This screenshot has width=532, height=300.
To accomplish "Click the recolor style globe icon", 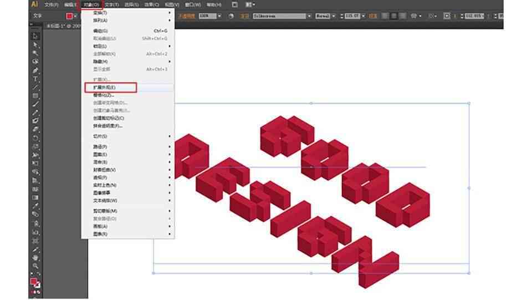I will (231, 16).
